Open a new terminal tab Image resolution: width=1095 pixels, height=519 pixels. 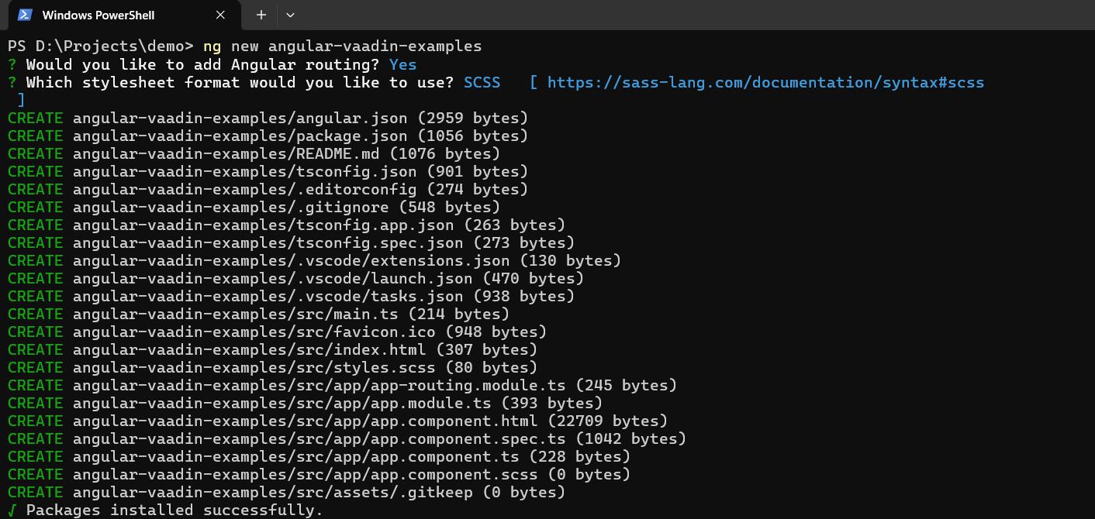tap(261, 15)
